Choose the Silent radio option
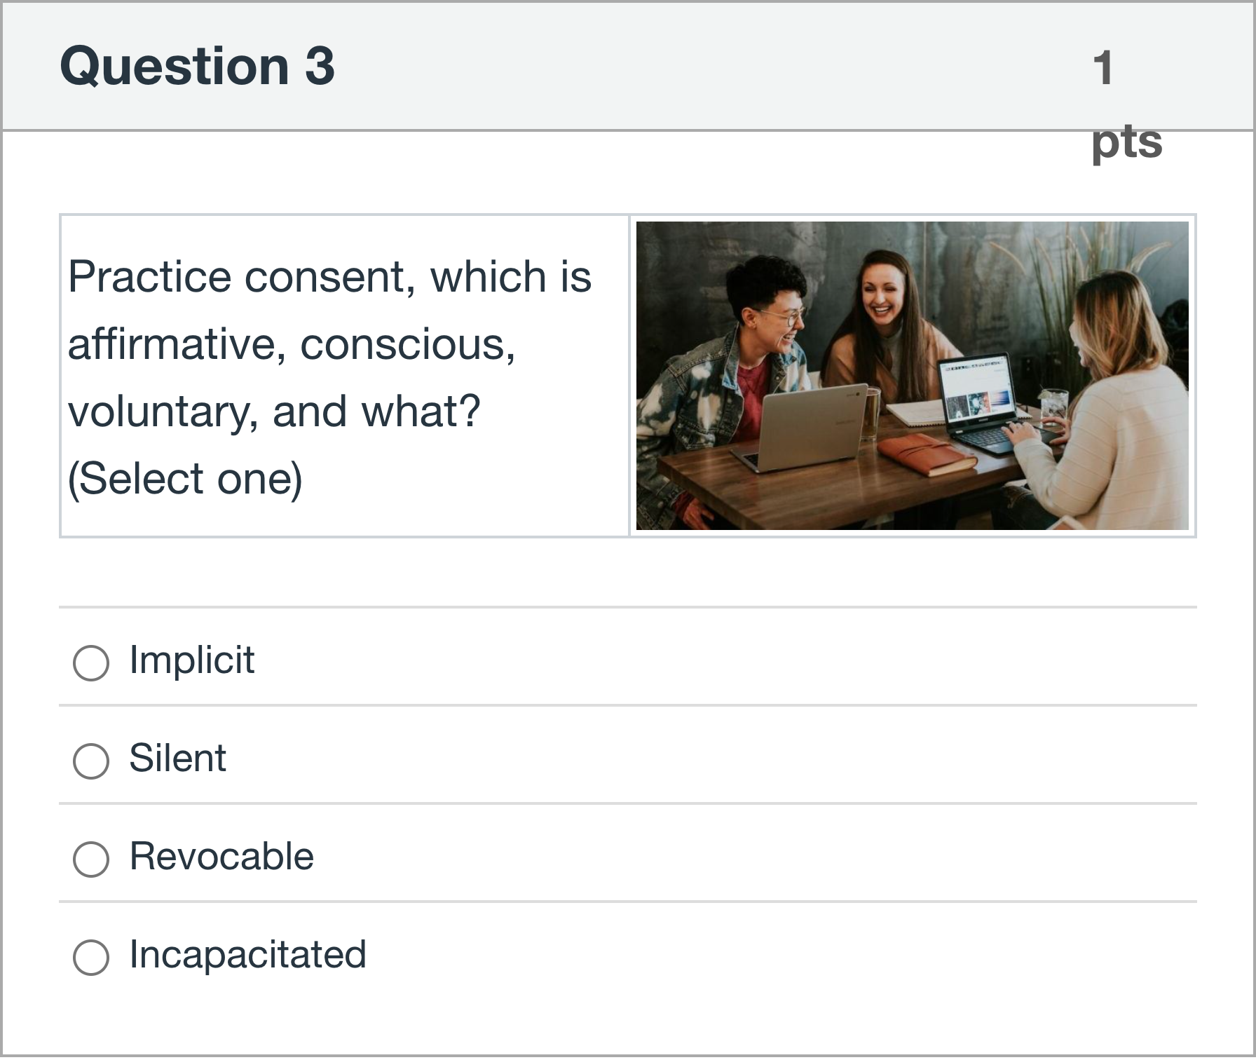The width and height of the screenshot is (1256, 1060). [91, 761]
